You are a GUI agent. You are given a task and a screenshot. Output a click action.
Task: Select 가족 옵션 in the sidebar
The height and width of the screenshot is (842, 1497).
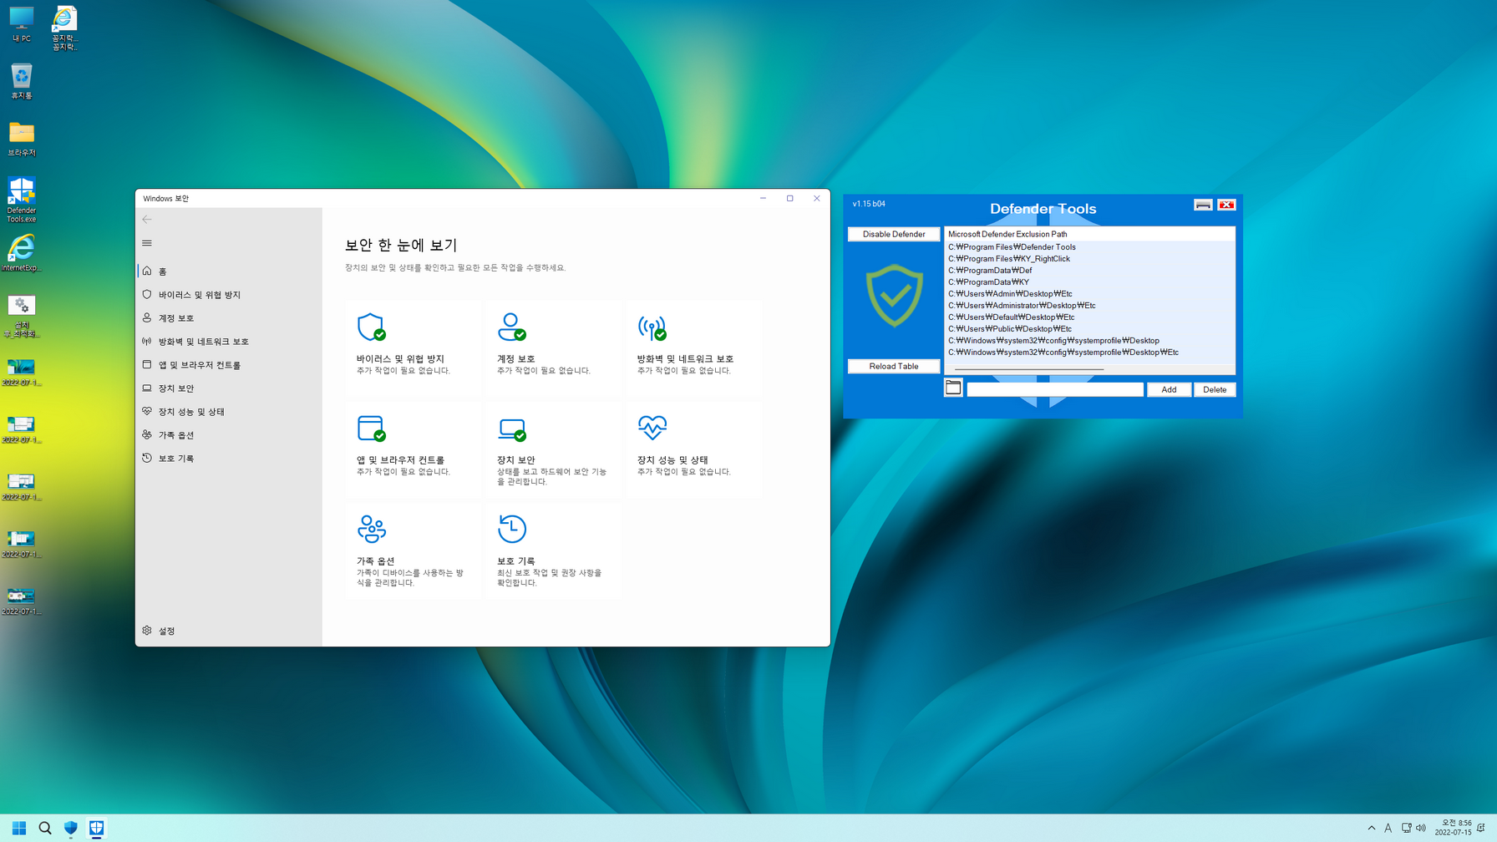[x=229, y=435]
